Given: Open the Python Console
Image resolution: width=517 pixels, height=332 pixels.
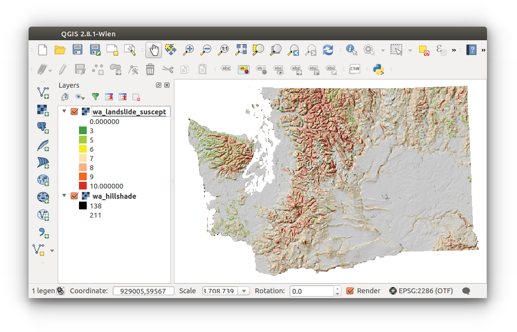Looking at the screenshot, I should tap(378, 69).
